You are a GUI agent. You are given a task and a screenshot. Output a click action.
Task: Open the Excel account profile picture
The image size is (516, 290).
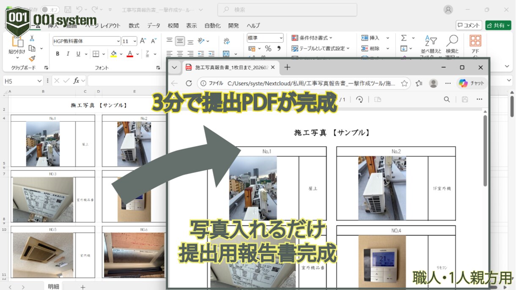click(x=448, y=10)
